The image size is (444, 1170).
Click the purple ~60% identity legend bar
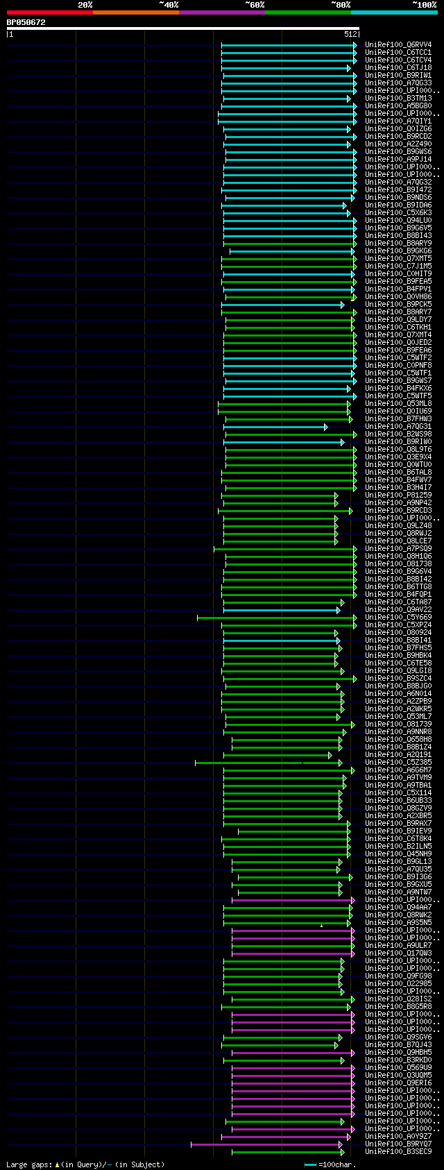click(x=221, y=12)
